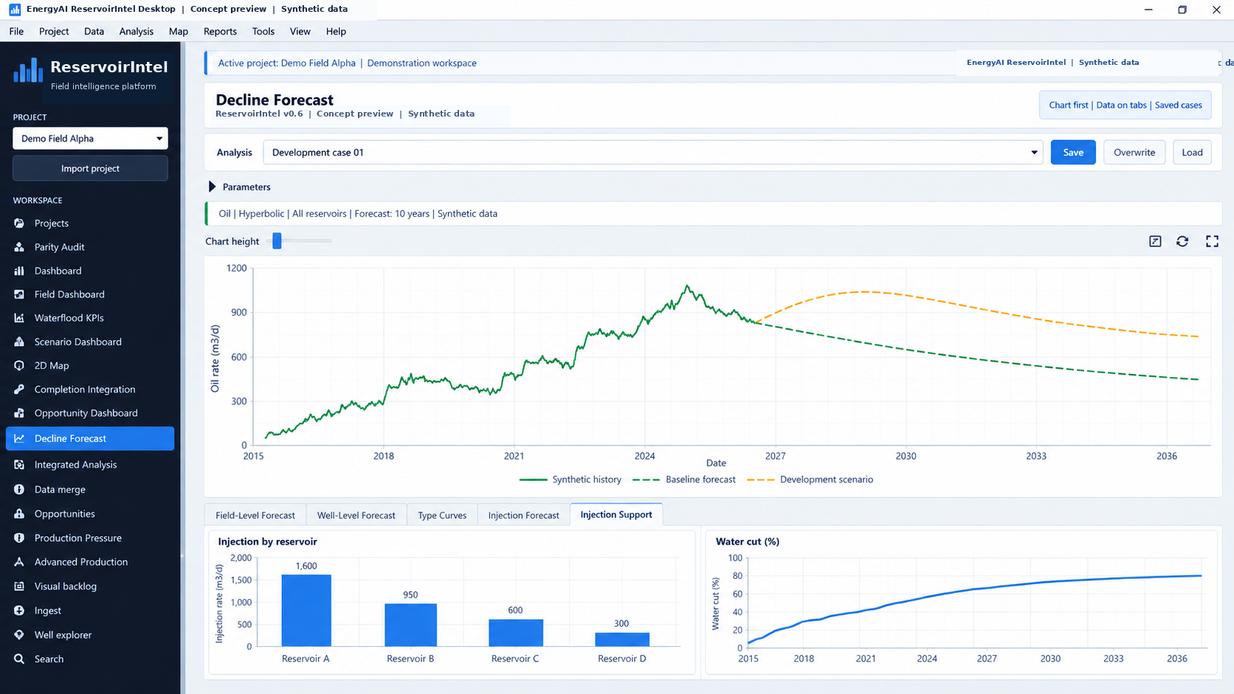Open Well explorer icon
Screen dimensions: 1234x694
pyautogui.click(x=19, y=635)
